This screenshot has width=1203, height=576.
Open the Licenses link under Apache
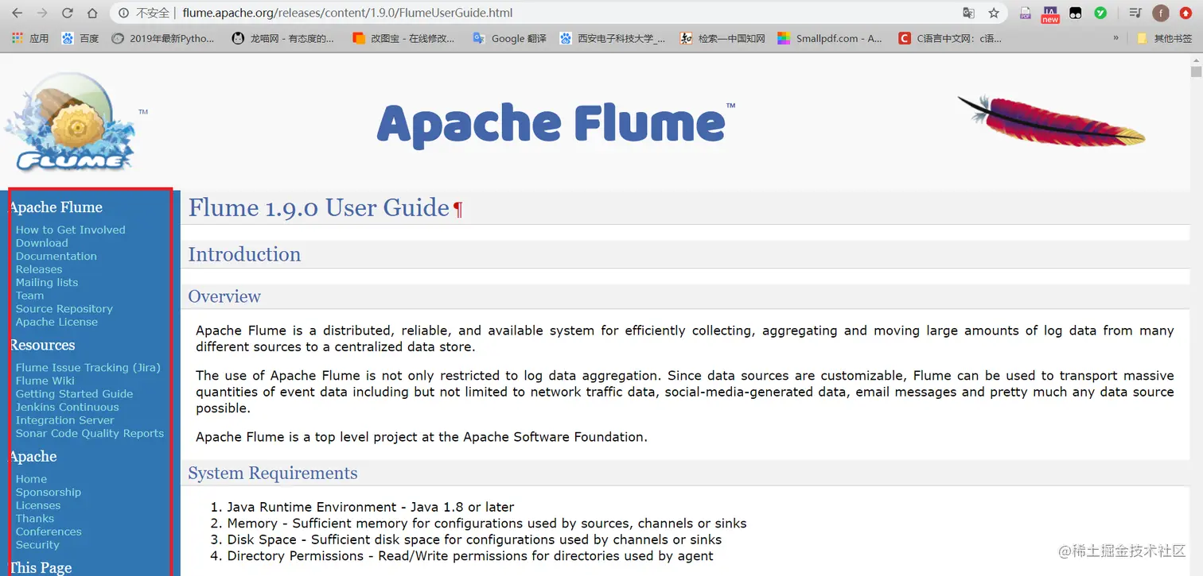38,505
